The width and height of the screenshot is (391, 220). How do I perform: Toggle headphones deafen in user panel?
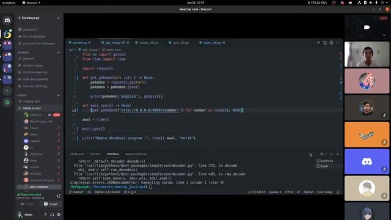click(x=52, y=215)
